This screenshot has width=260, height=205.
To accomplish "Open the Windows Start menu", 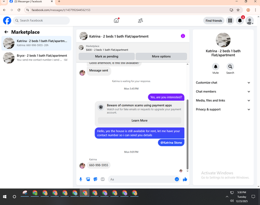I will (5, 197).
